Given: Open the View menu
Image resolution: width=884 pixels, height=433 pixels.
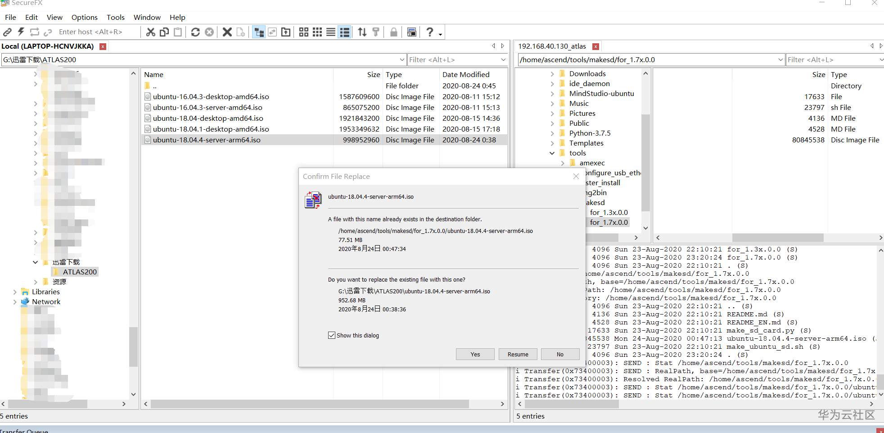Looking at the screenshot, I should point(54,17).
